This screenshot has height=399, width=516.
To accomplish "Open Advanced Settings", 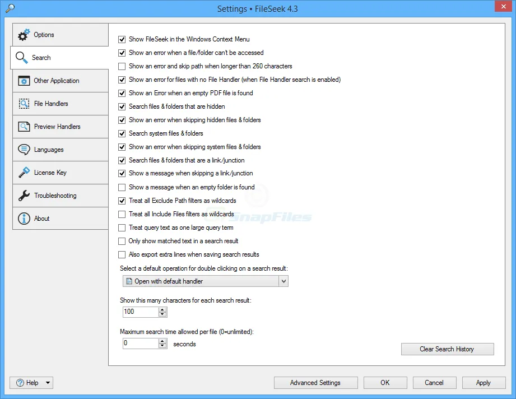I will [x=315, y=383].
